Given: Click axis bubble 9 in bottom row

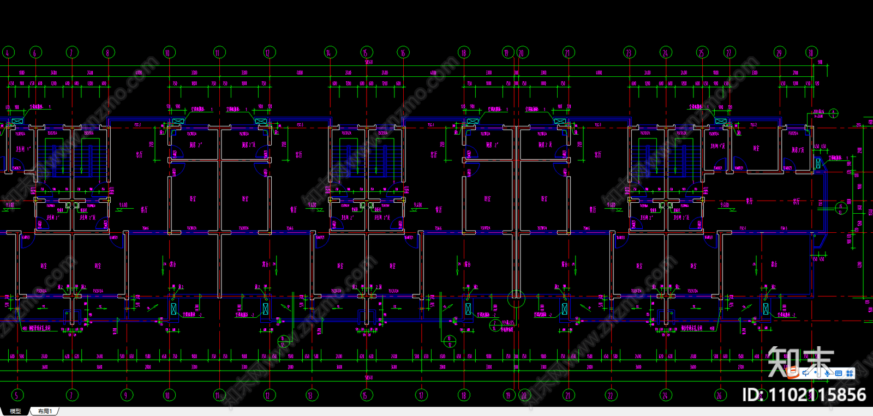Looking at the screenshot, I should click(x=127, y=395).
